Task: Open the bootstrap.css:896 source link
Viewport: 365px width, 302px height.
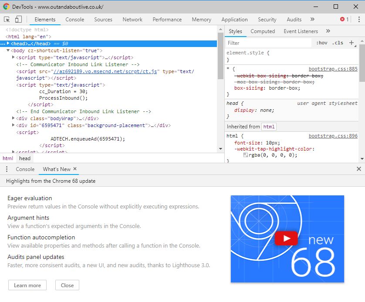Action: [333, 136]
